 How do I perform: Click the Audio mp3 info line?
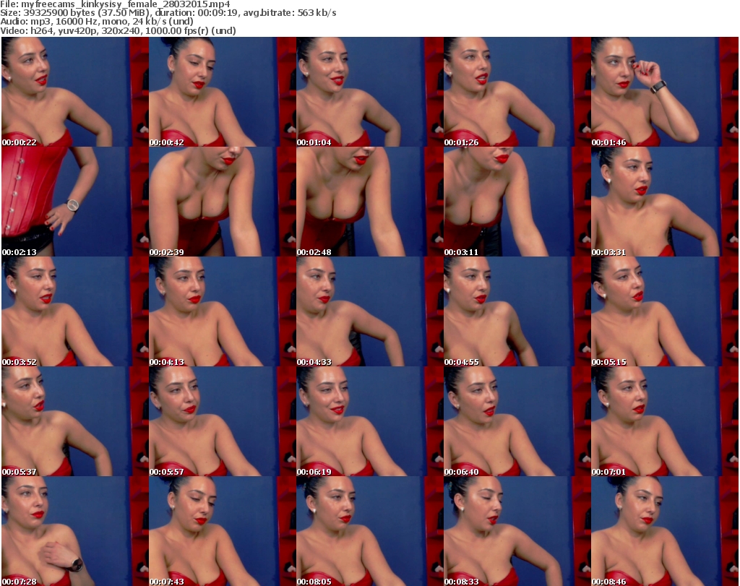(x=97, y=22)
